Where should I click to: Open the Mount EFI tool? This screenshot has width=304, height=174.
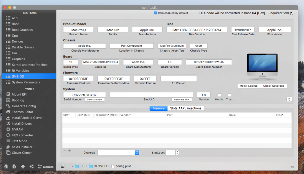coord(19,94)
